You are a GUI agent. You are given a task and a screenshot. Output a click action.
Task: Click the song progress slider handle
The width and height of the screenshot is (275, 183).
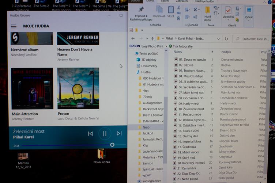click(112, 145)
